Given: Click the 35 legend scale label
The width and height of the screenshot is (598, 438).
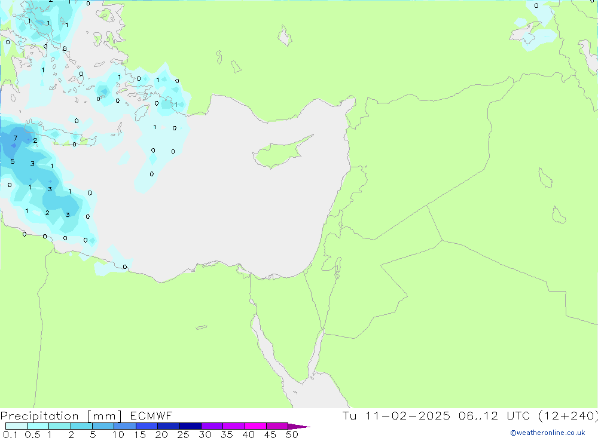Looking at the screenshot, I should point(227,434).
